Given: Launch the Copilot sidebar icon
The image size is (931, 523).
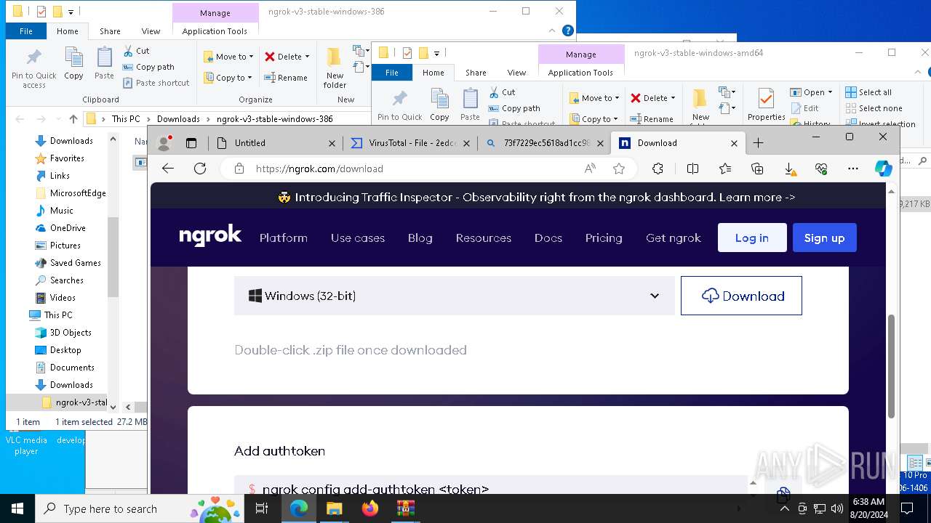Looking at the screenshot, I should tap(884, 169).
